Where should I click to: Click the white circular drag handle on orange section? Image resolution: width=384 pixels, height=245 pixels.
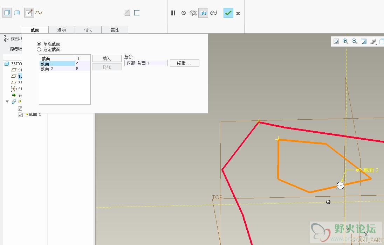click(340, 186)
